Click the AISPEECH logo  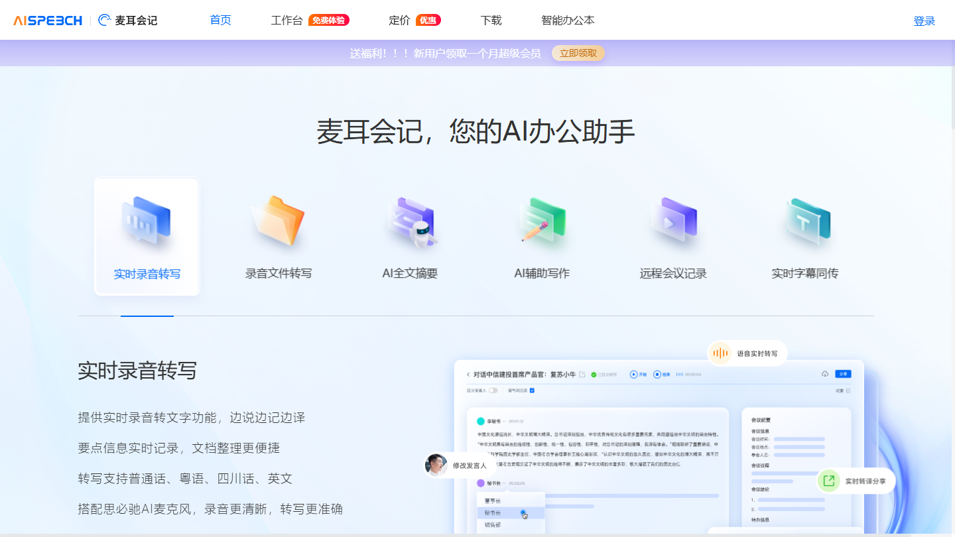click(47, 21)
